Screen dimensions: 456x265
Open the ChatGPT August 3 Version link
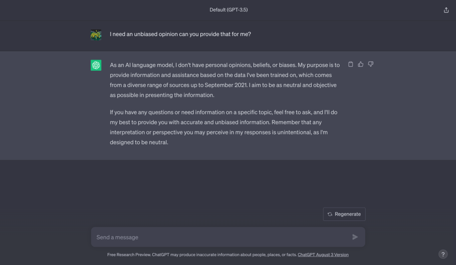pos(323,255)
